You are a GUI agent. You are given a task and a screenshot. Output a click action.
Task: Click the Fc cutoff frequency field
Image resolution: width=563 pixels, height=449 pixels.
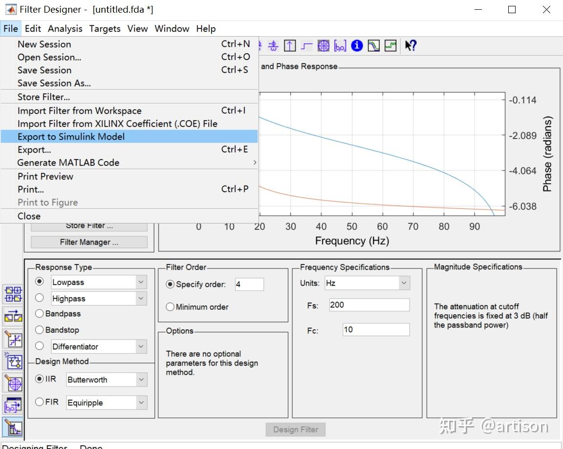click(x=376, y=329)
